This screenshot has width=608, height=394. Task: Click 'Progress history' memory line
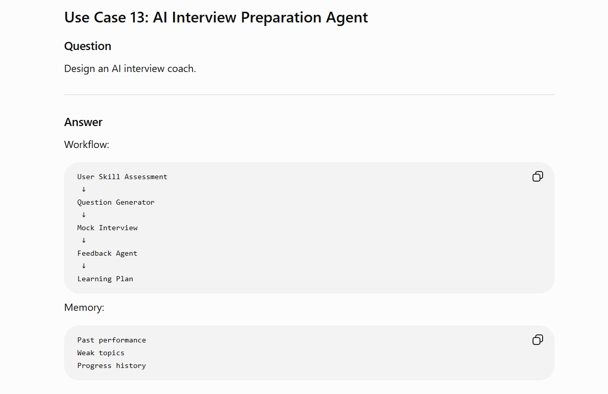112,366
